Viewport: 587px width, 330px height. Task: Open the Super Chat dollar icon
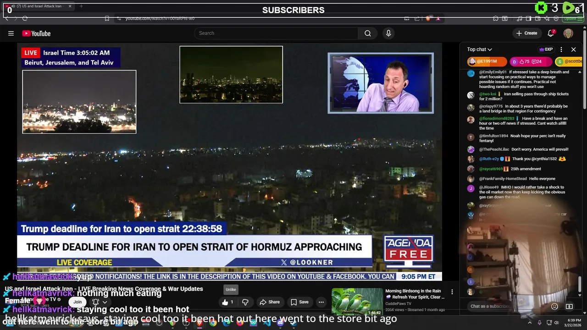click(569, 306)
